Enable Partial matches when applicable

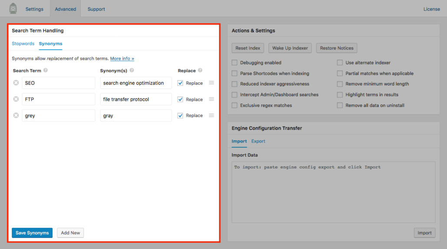coord(340,74)
